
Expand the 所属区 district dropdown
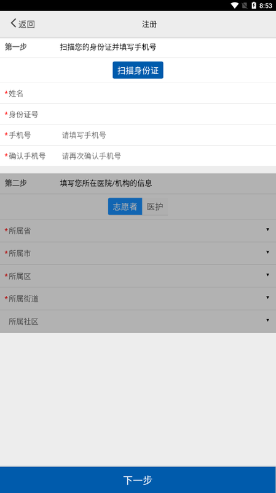[138, 276]
